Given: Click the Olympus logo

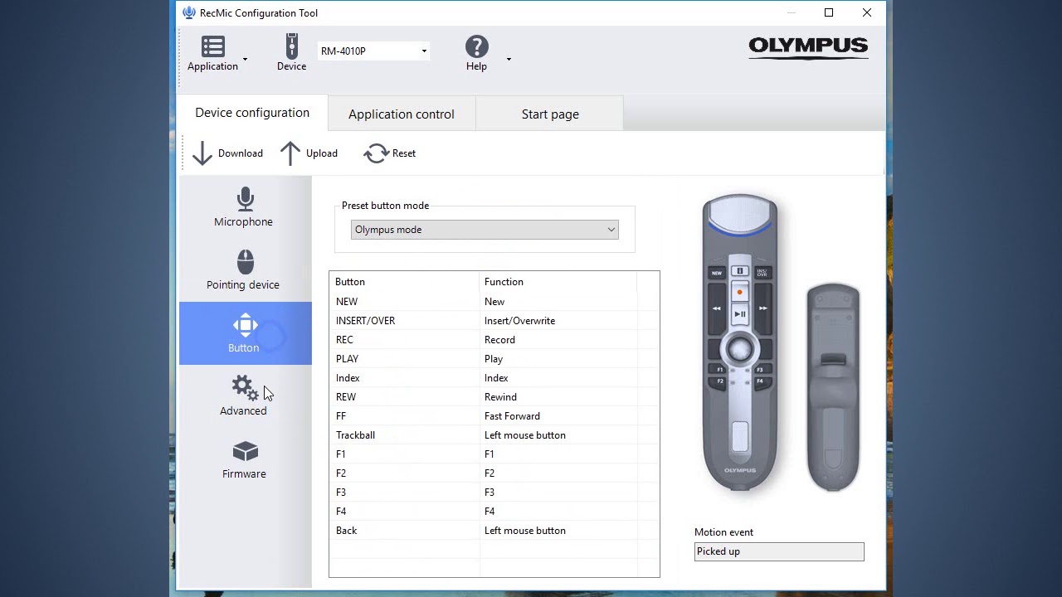Looking at the screenshot, I should (x=808, y=48).
